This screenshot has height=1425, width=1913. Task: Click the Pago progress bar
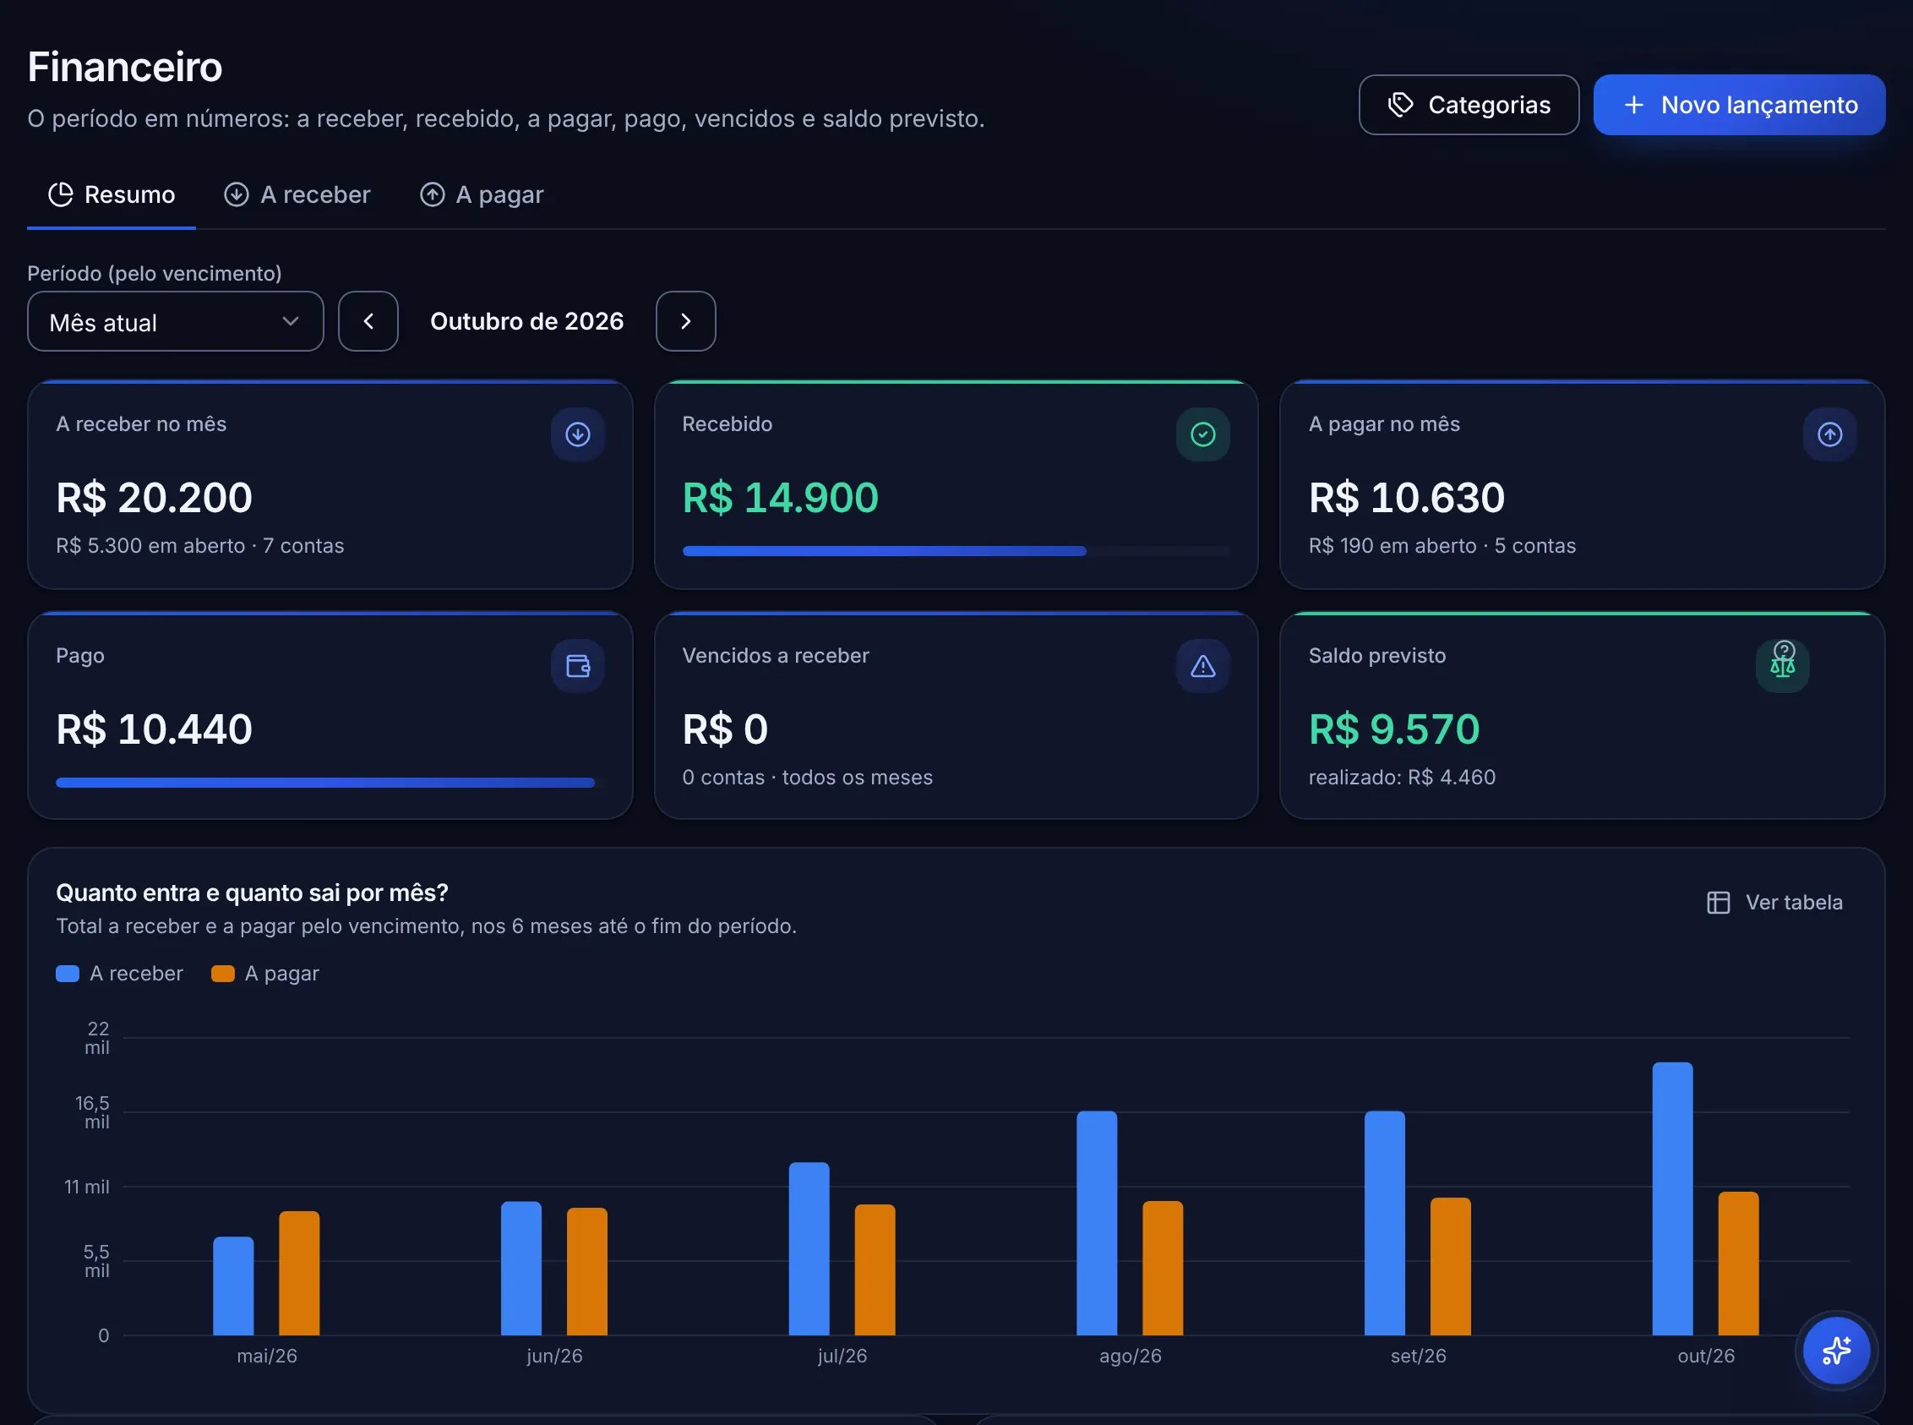click(x=330, y=783)
